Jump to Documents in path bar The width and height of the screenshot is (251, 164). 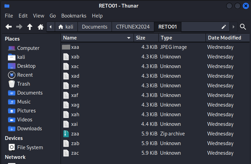95,27
